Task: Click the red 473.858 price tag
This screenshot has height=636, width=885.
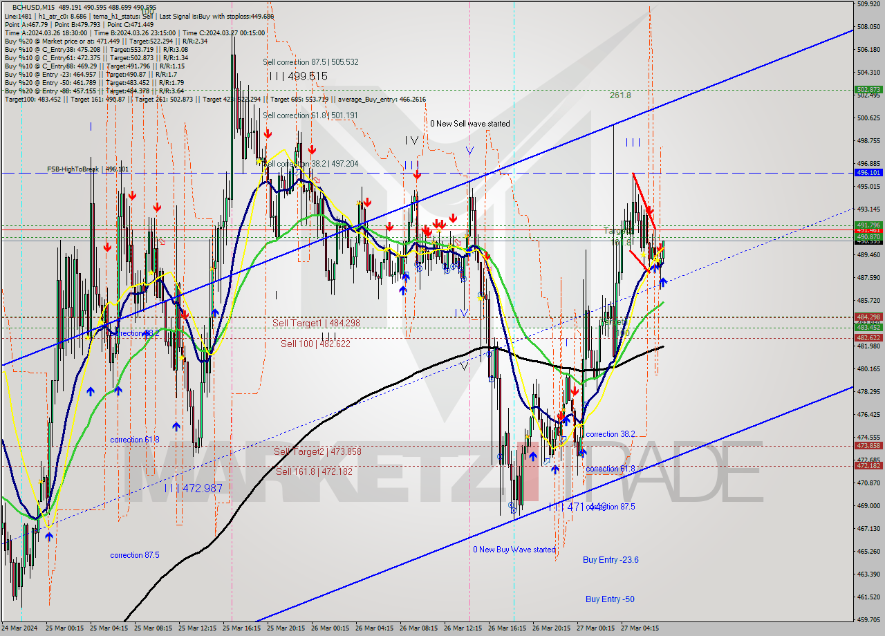Action: click(868, 445)
